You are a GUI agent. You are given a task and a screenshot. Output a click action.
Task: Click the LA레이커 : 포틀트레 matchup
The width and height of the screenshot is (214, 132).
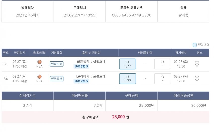(x=91, y=76)
